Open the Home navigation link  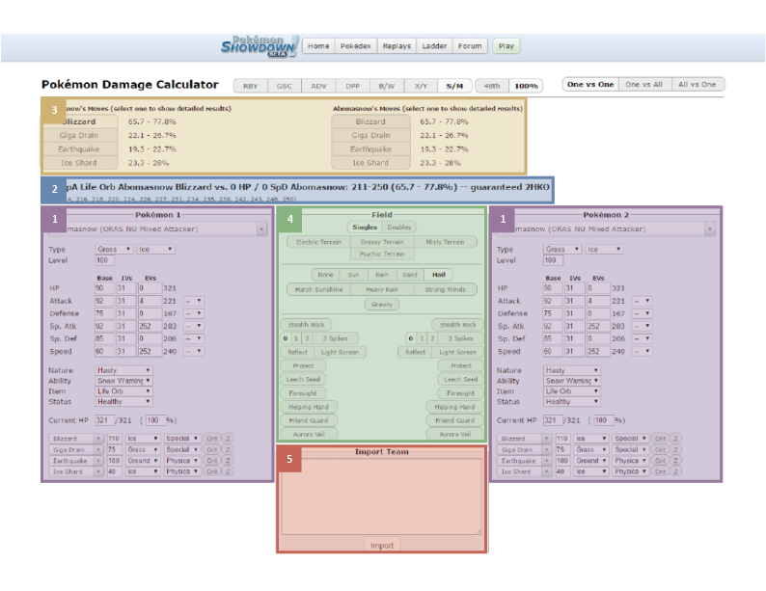click(318, 46)
